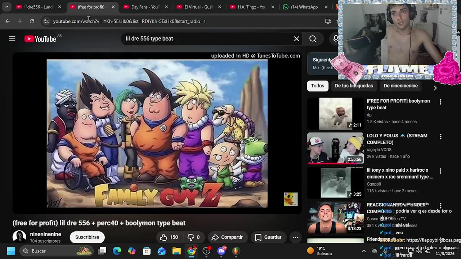Click the install/cast icon in address bar
The width and height of the screenshot is (461, 259).
(328, 21)
